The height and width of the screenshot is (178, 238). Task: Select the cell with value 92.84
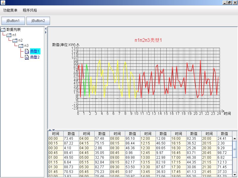tap(102, 162)
